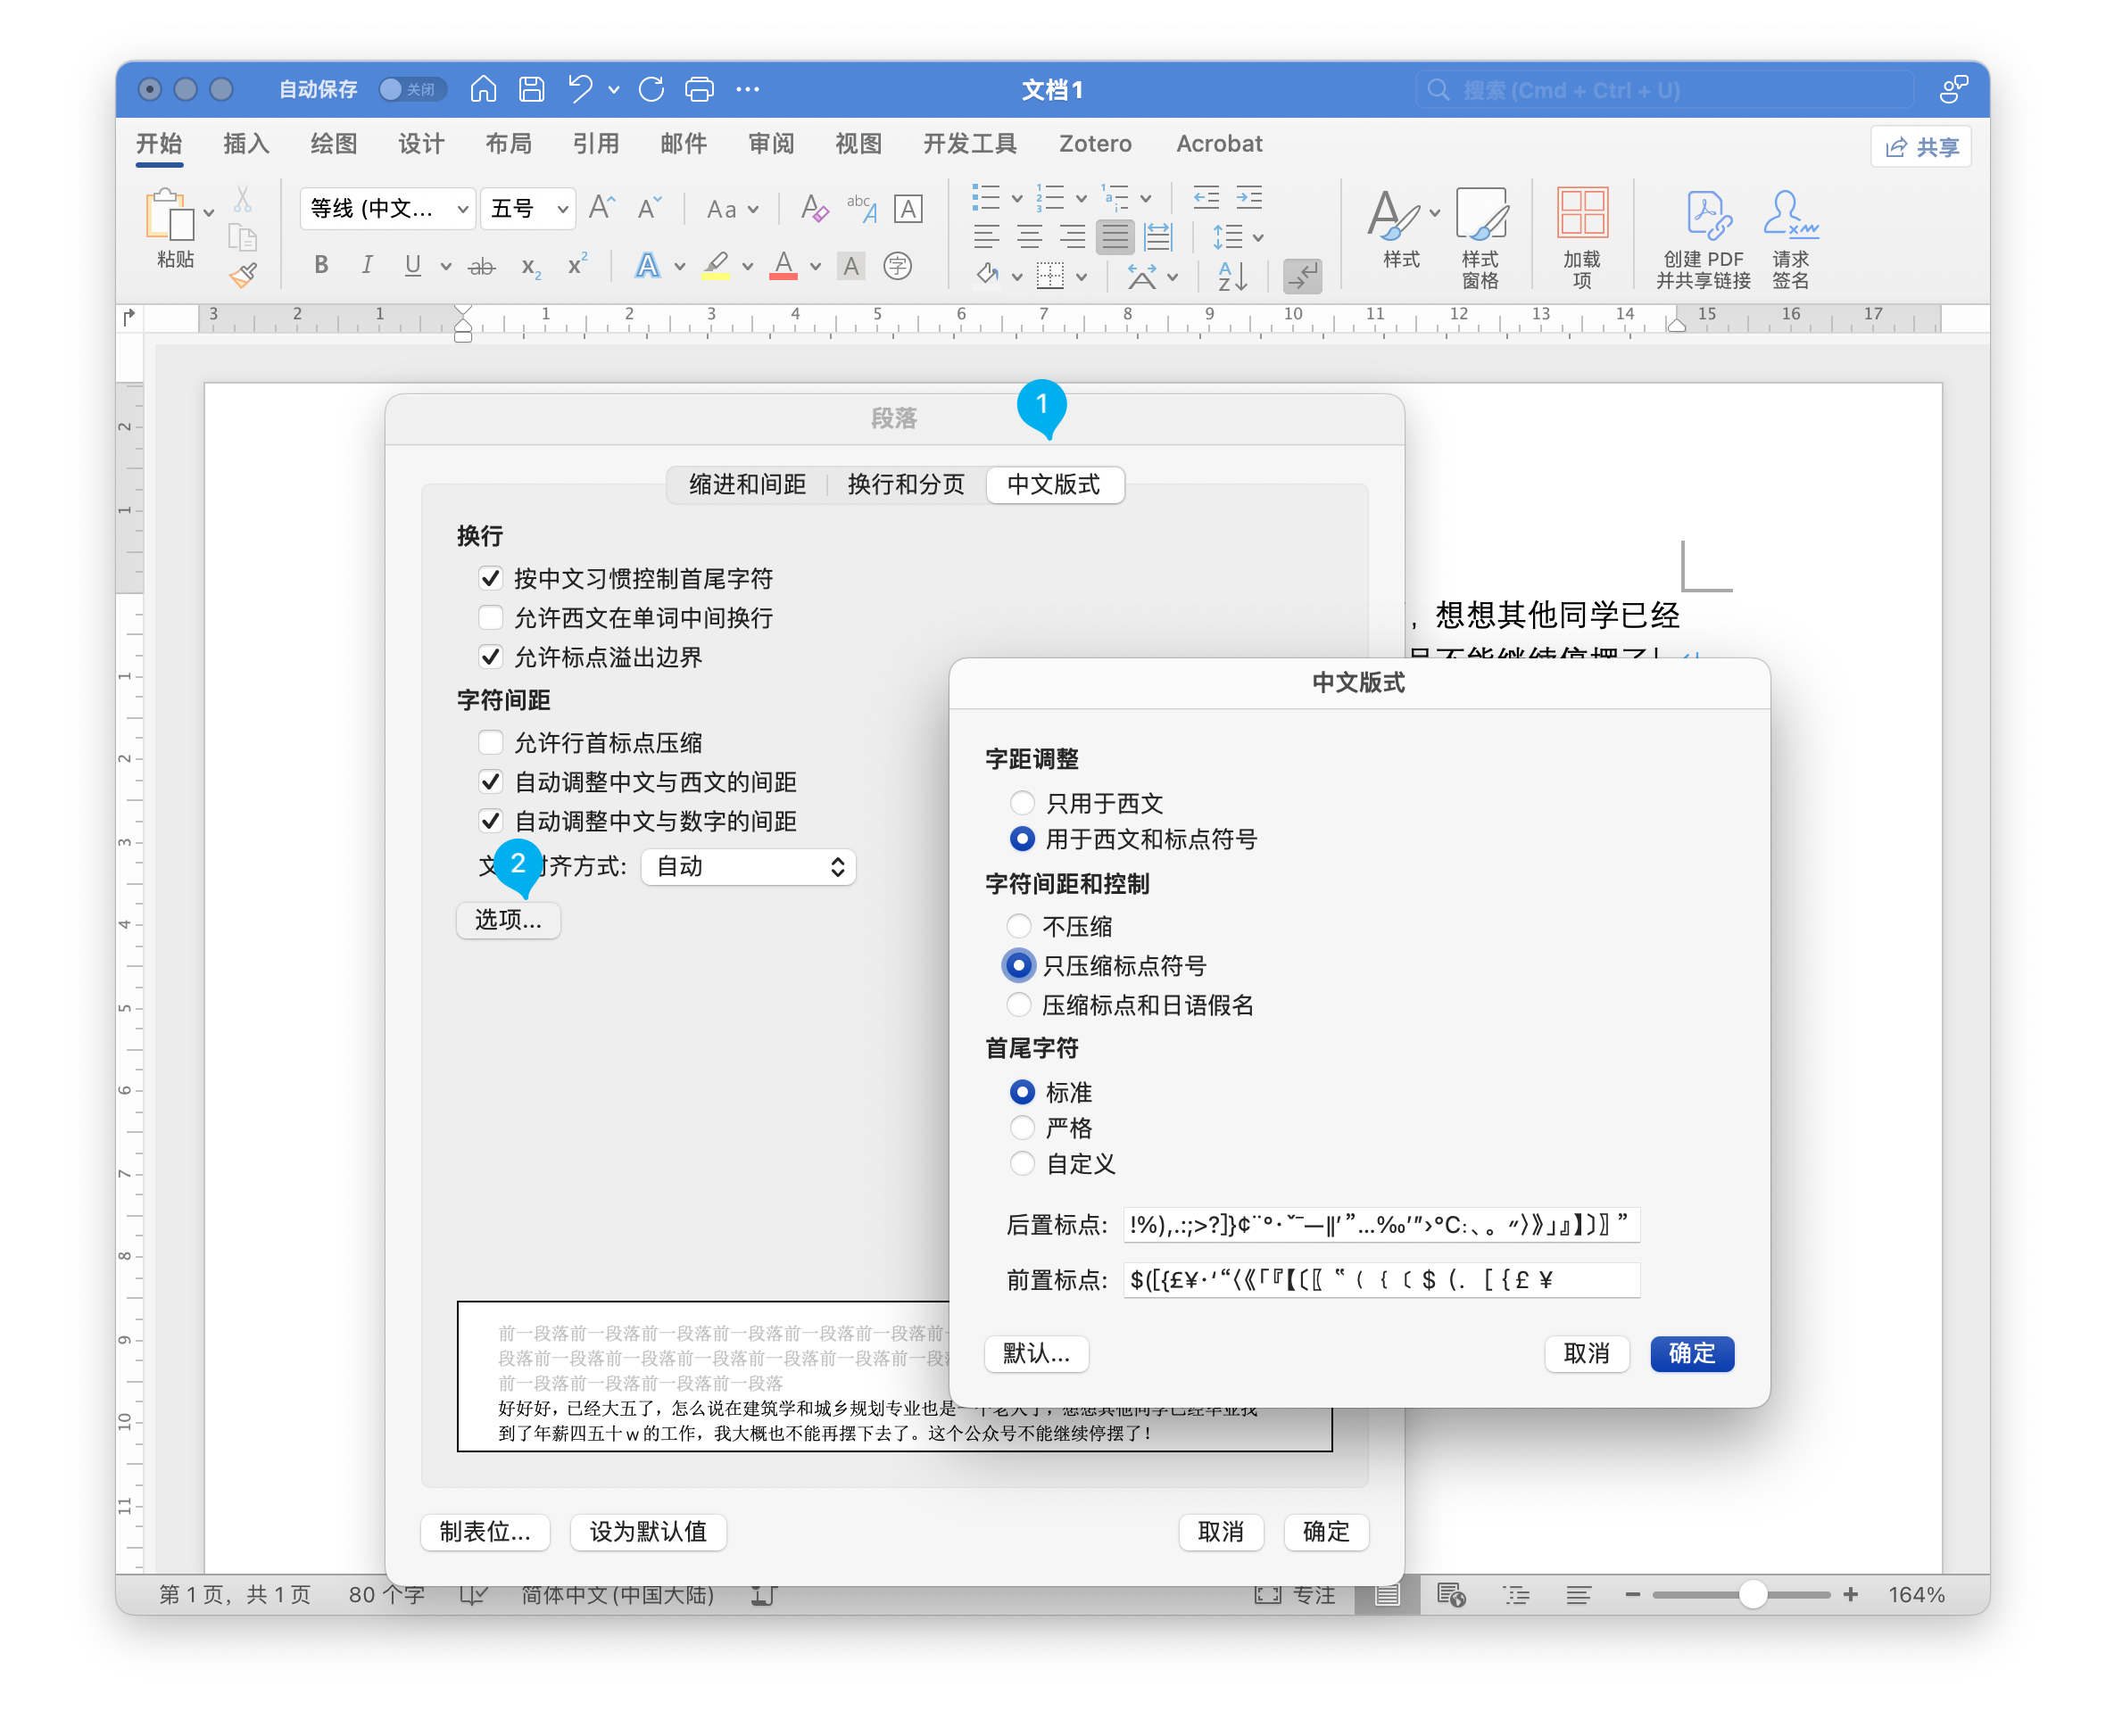This screenshot has width=2106, height=1736.
Task: Open the Styles Pane icon
Action: pyautogui.click(x=1480, y=238)
